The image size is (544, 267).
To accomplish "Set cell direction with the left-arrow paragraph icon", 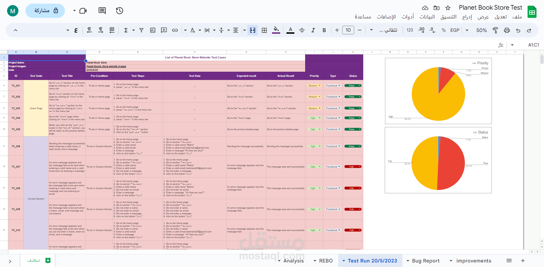I will point(89,30).
